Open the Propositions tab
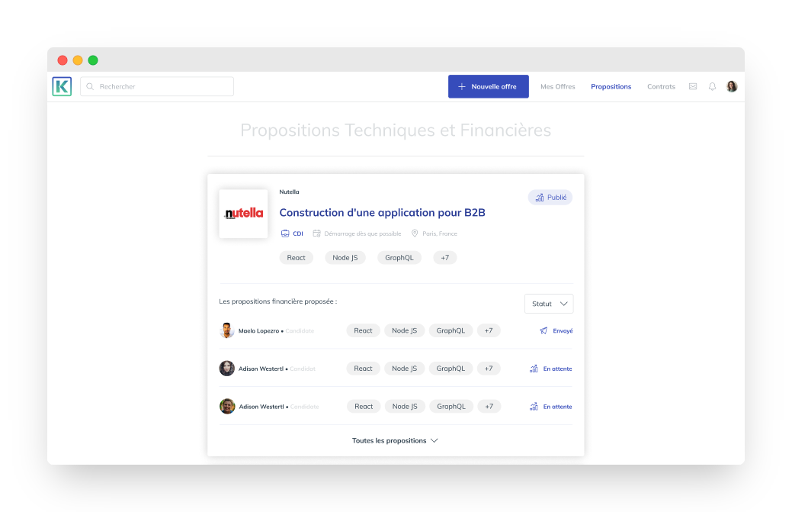 [611, 86]
